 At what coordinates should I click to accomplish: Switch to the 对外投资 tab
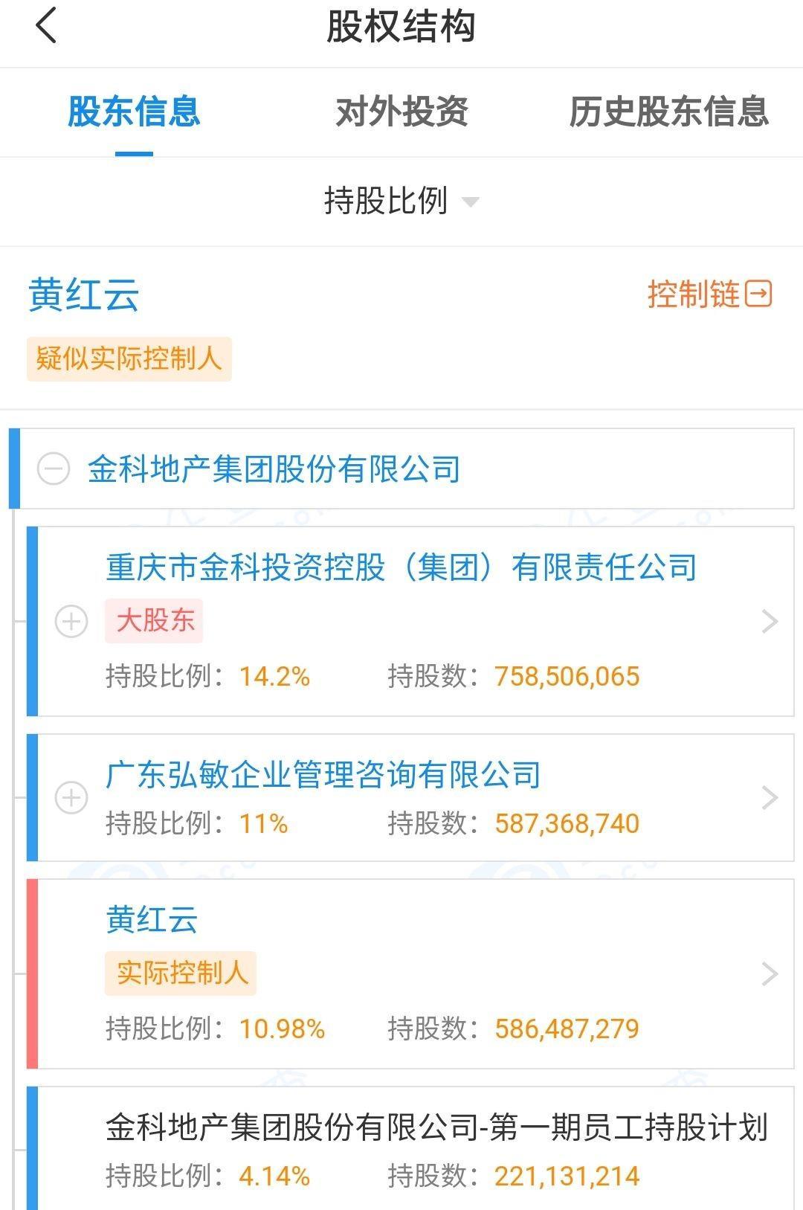401,112
